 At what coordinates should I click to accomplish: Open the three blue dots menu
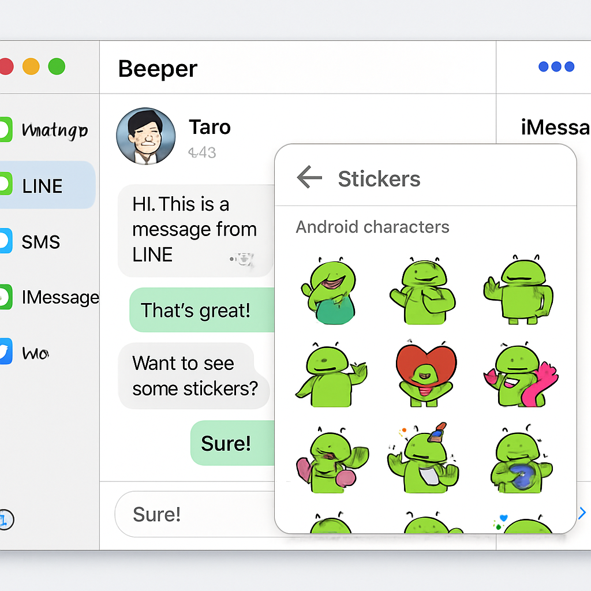coord(556,67)
